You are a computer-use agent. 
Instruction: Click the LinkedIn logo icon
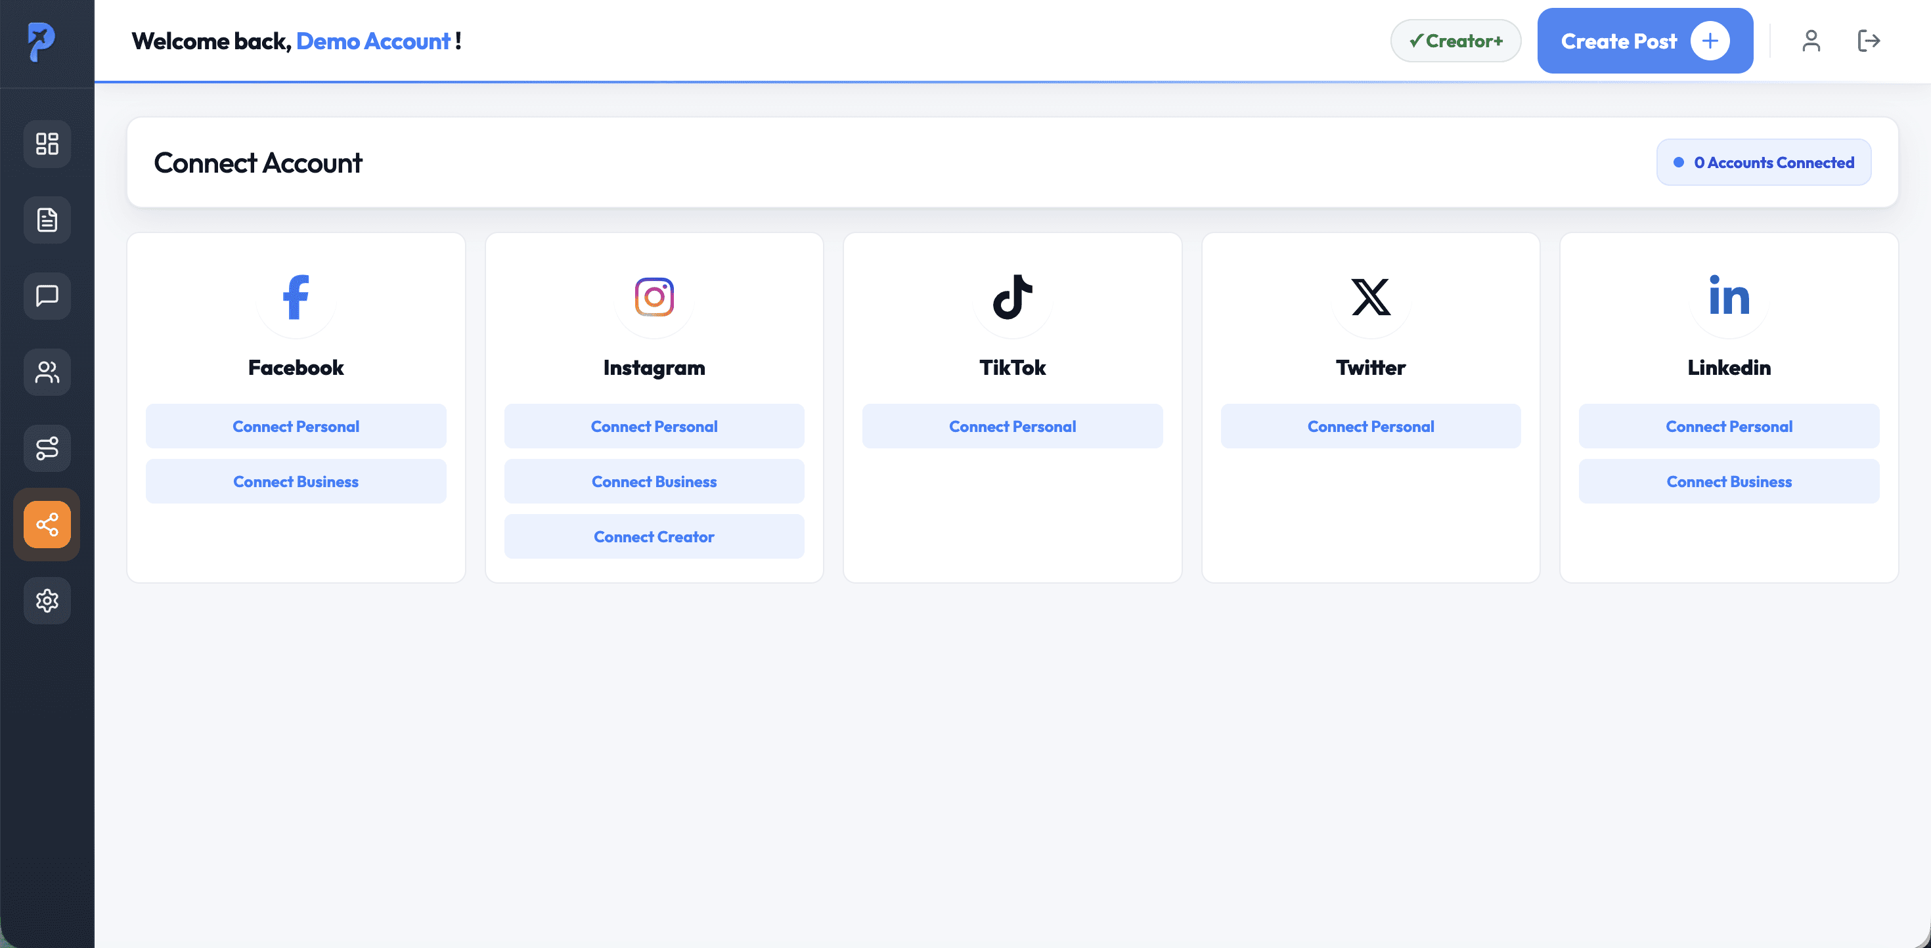click(1729, 295)
